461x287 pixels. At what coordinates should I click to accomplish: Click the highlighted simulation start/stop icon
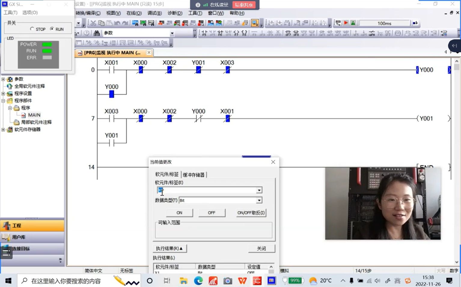pyautogui.click(x=255, y=23)
